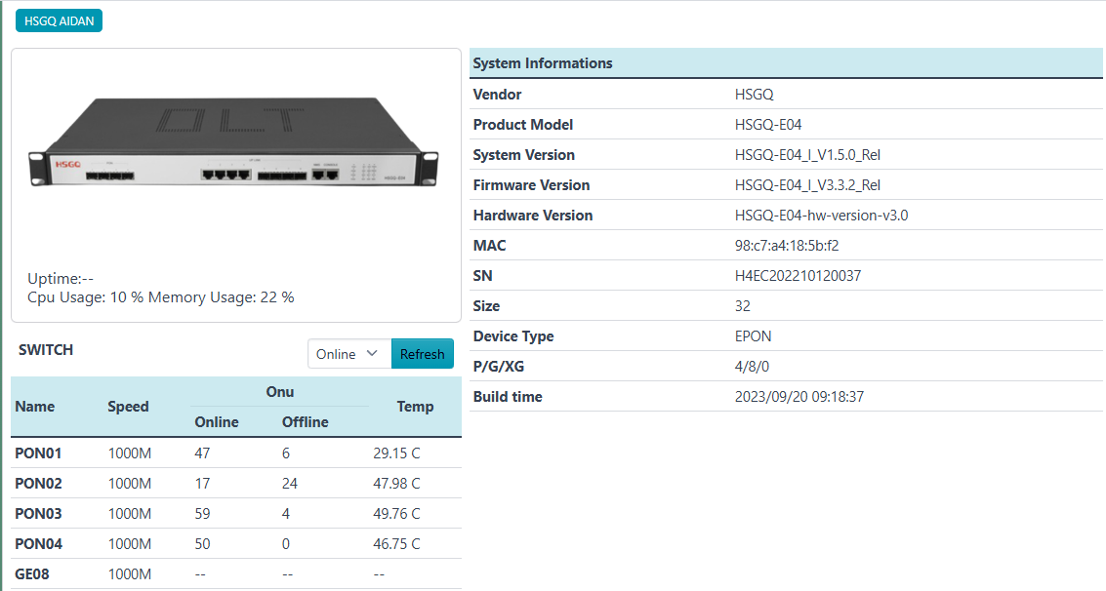Click the Speed column header
1106x591 pixels.
click(128, 407)
